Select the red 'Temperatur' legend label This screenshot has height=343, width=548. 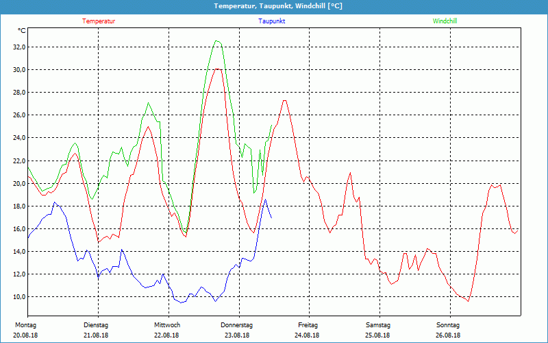point(99,21)
